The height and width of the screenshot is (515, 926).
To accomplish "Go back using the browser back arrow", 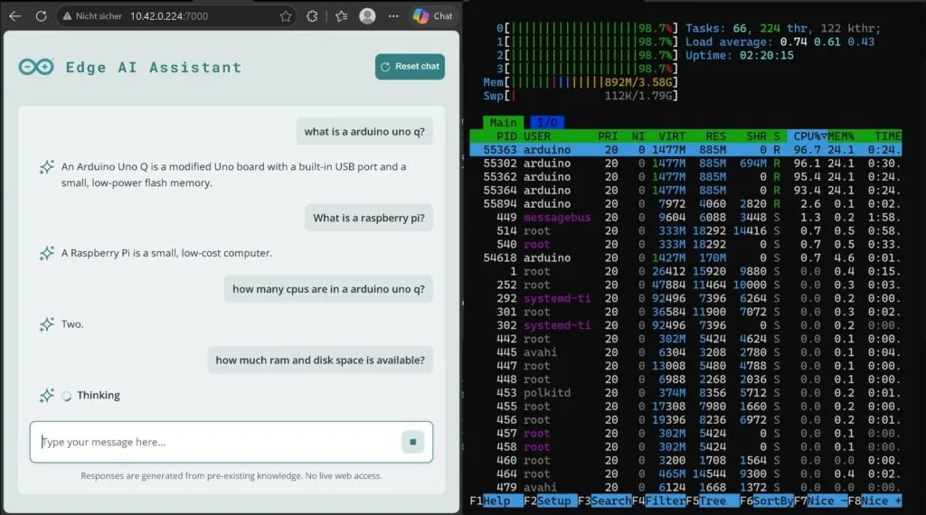I will click(15, 16).
